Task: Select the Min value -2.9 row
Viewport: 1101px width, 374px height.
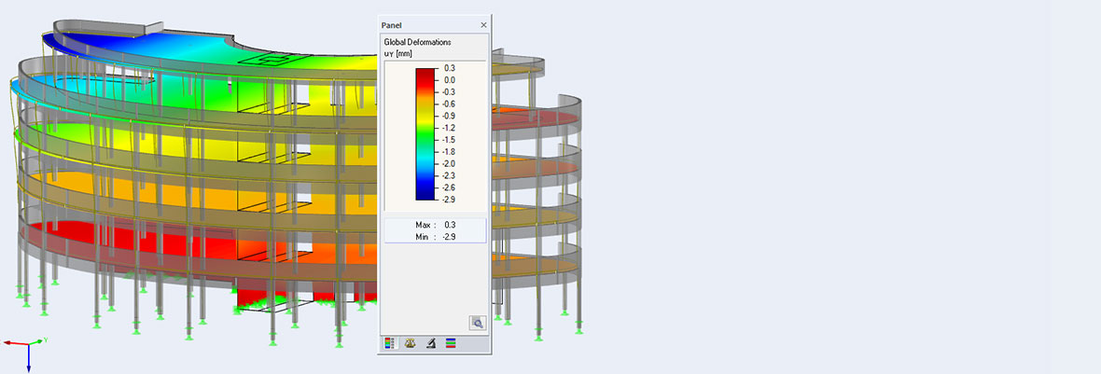Action: point(435,237)
